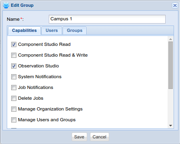Click the Edit Group people icon
The image size is (180, 144).
click(x=6, y=6)
